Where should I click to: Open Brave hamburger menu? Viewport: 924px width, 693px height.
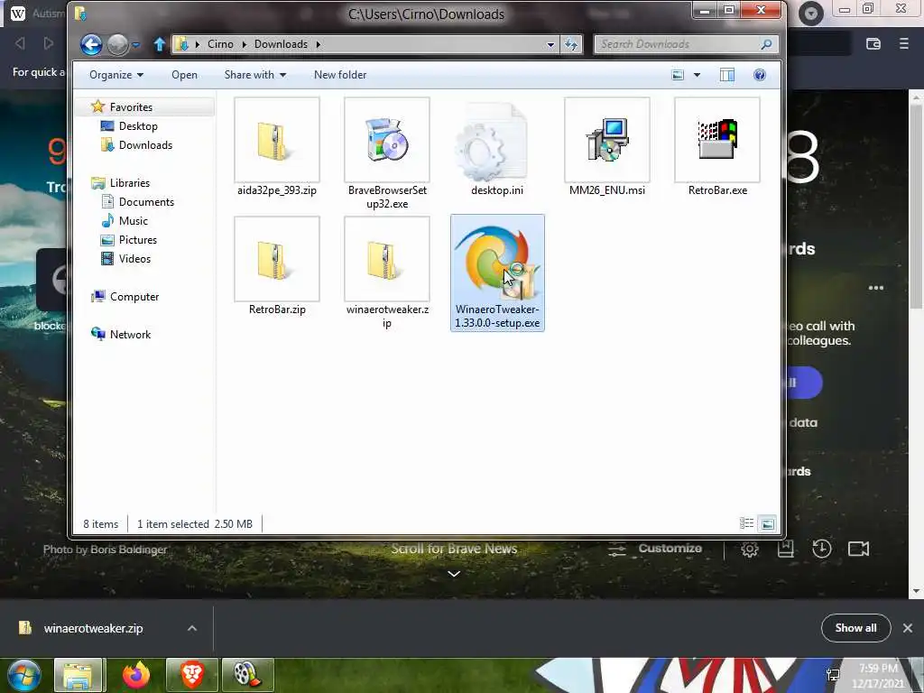904,43
